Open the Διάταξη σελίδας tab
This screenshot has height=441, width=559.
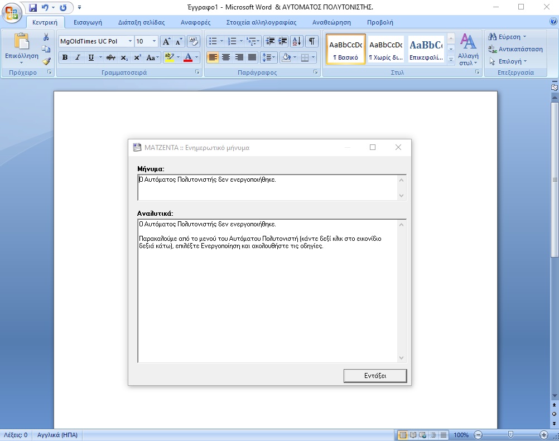[x=141, y=22]
